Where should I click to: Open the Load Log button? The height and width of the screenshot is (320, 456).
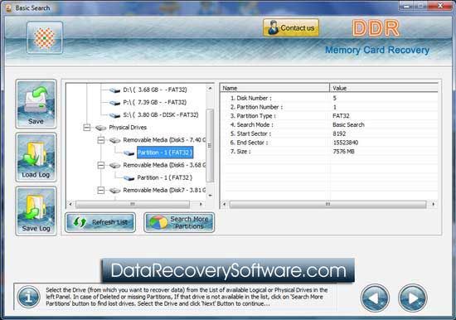pos(36,158)
